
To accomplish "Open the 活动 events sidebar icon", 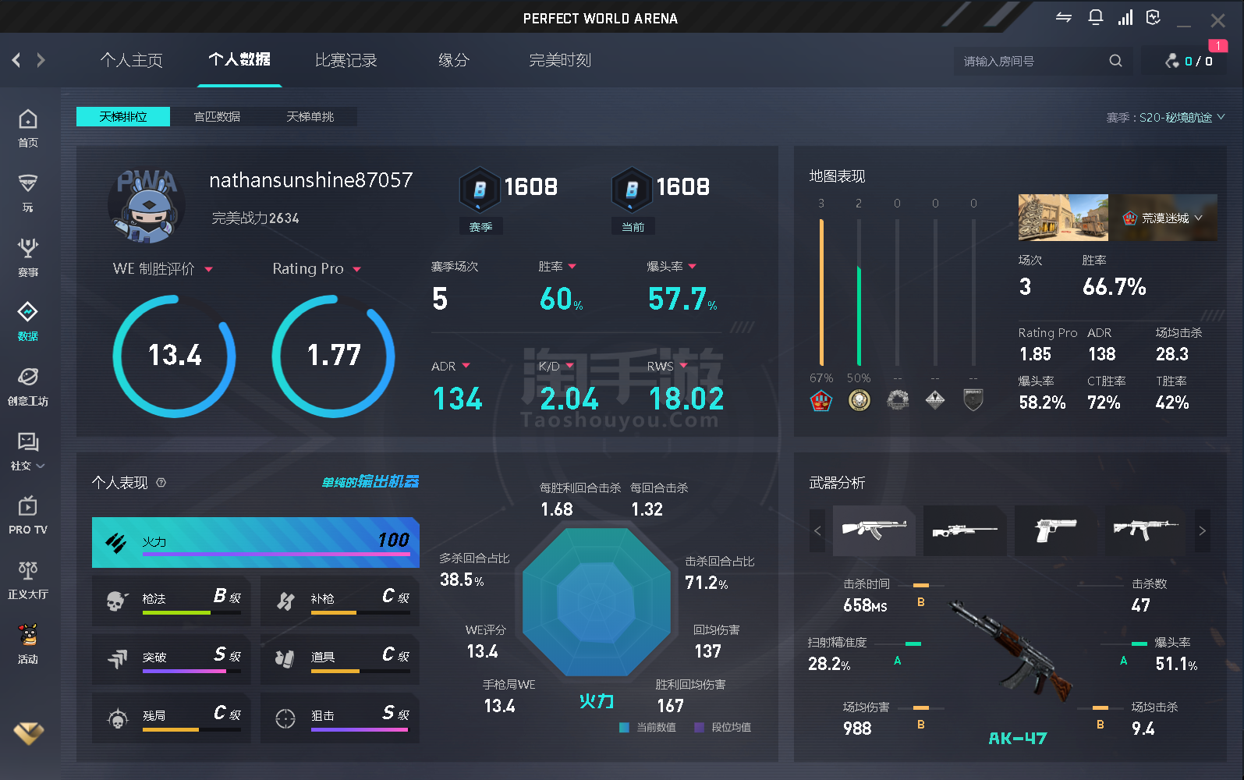I will (x=28, y=644).
